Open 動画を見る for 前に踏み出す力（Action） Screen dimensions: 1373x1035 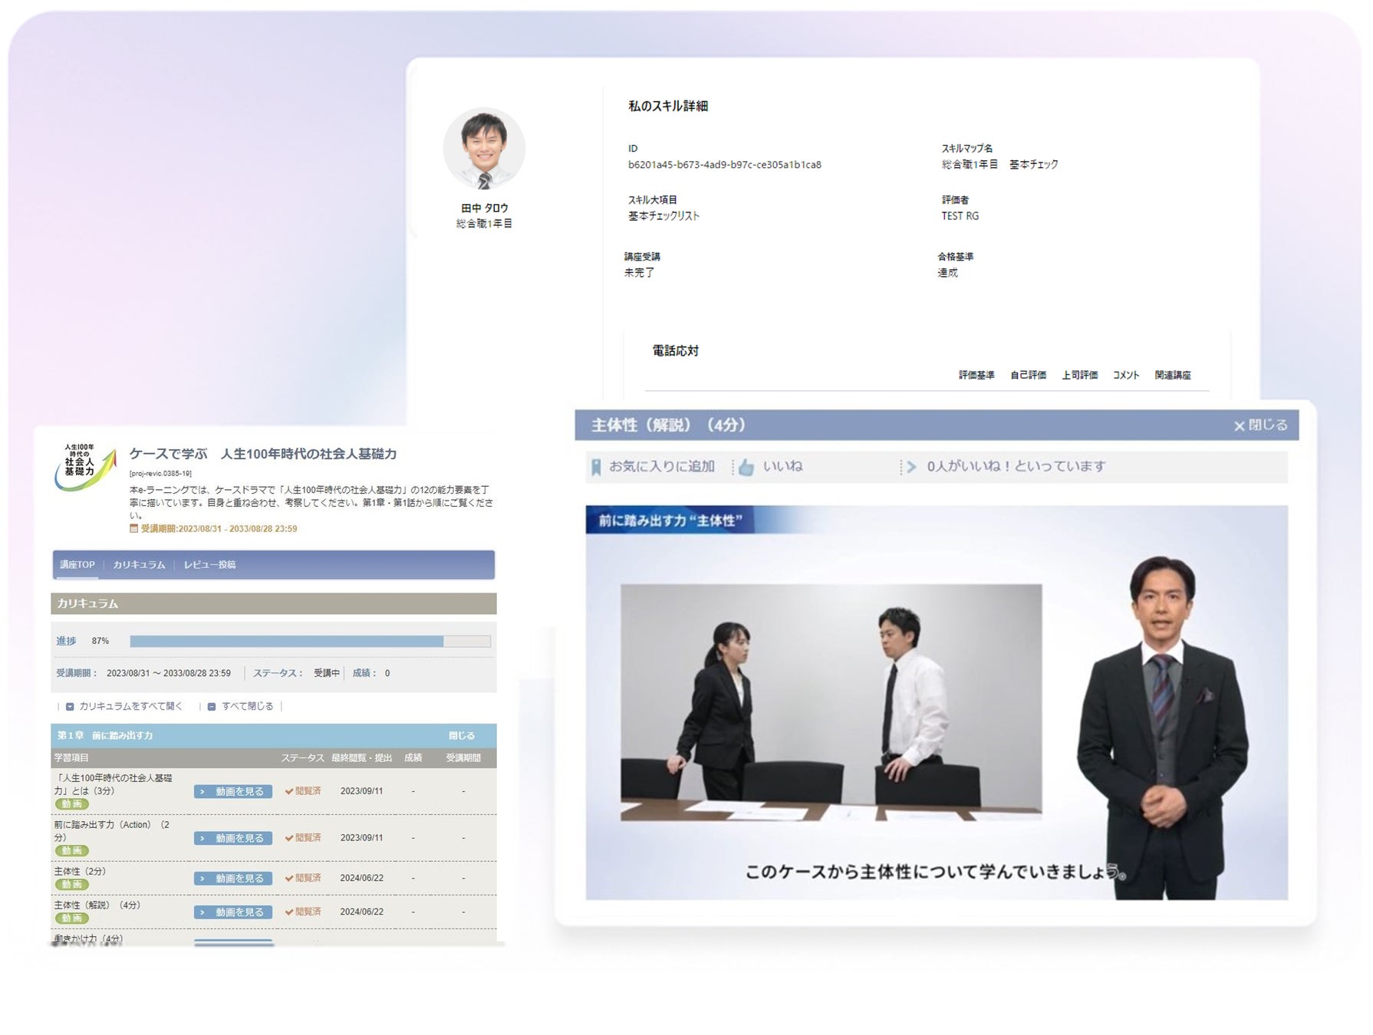pyautogui.click(x=233, y=839)
